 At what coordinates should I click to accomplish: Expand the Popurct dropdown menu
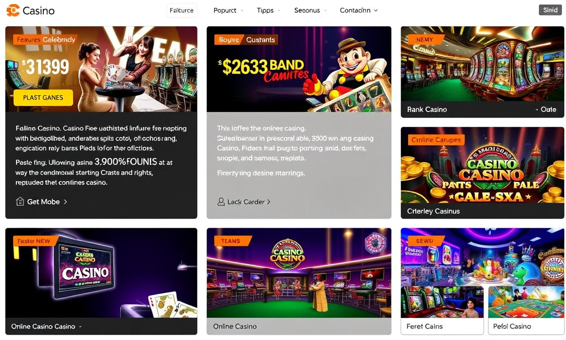tap(228, 10)
